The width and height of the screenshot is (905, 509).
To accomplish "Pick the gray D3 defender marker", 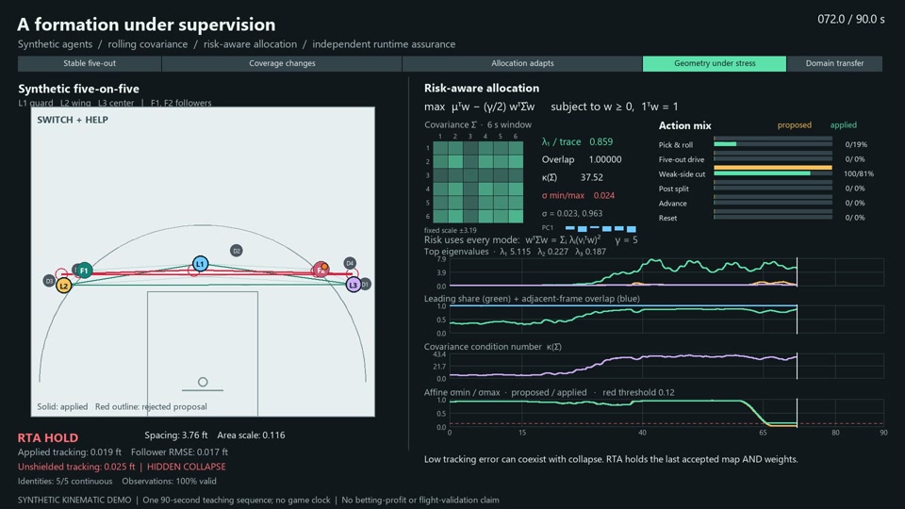I will [49, 281].
